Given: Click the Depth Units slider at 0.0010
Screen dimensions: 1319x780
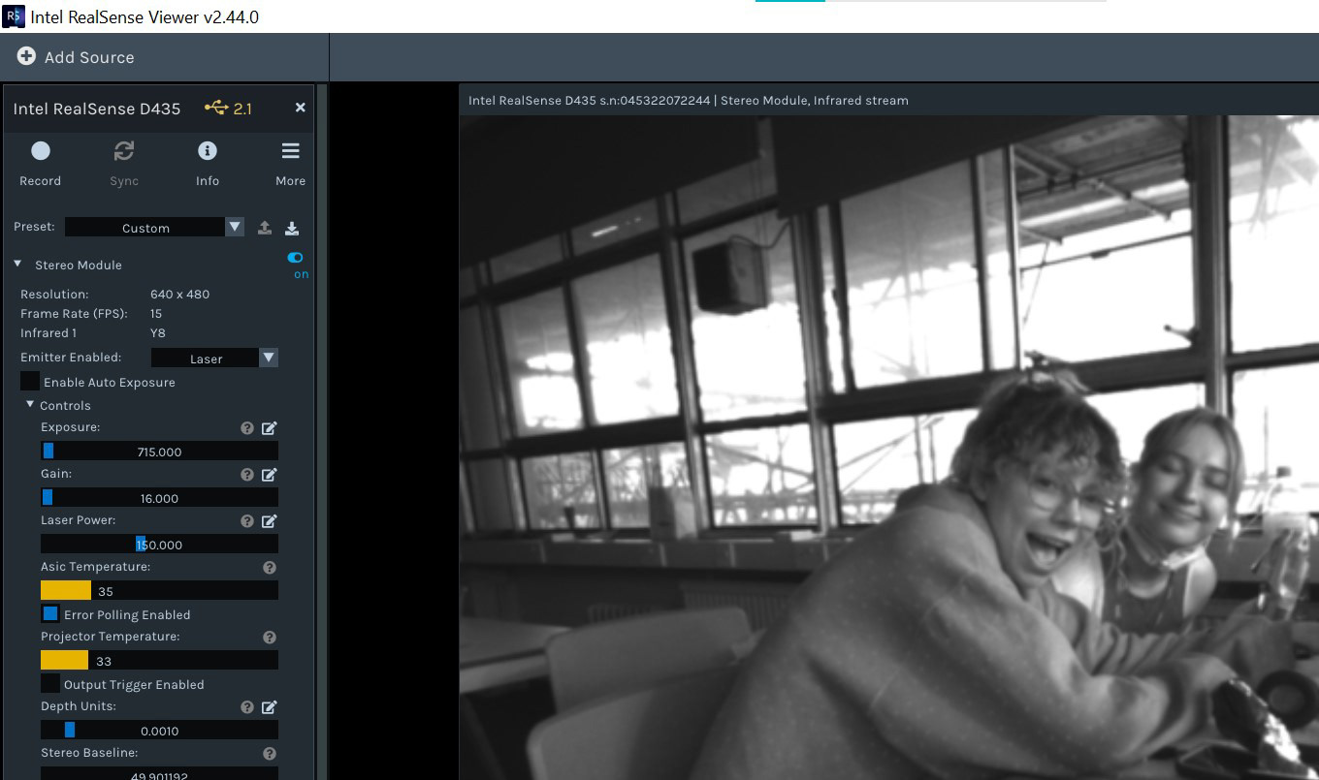Looking at the screenshot, I should pos(159,730).
